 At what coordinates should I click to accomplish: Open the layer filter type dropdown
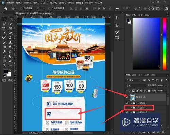[x=133, y=80]
